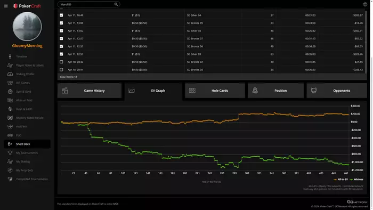The height and width of the screenshot is (210, 373).
Task: Click the $21.85 winloss value
Action: (359, 62)
